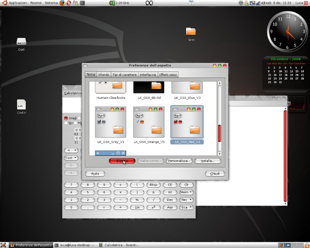This screenshot has width=310, height=248.
Task: Click the theme list scroll up arrow
Action: [219, 83]
